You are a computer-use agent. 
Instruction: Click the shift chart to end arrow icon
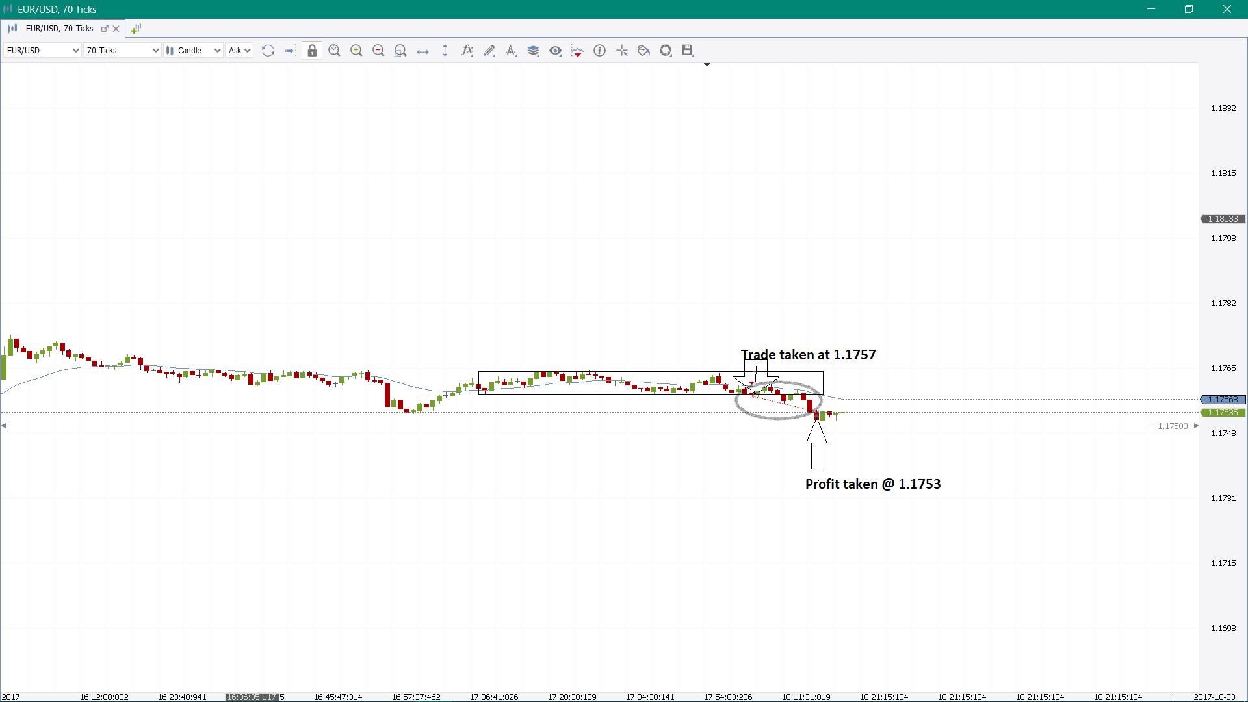point(290,50)
